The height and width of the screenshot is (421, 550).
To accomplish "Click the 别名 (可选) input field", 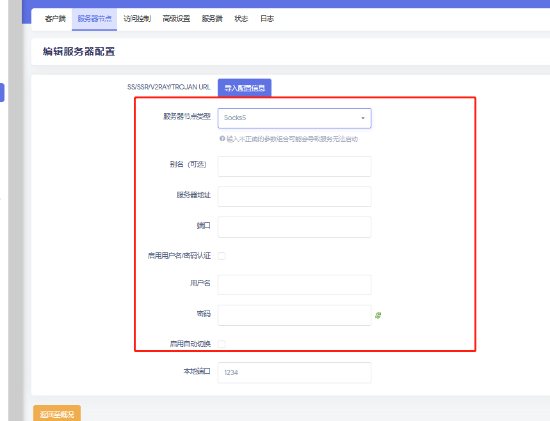I will click(x=294, y=166).
